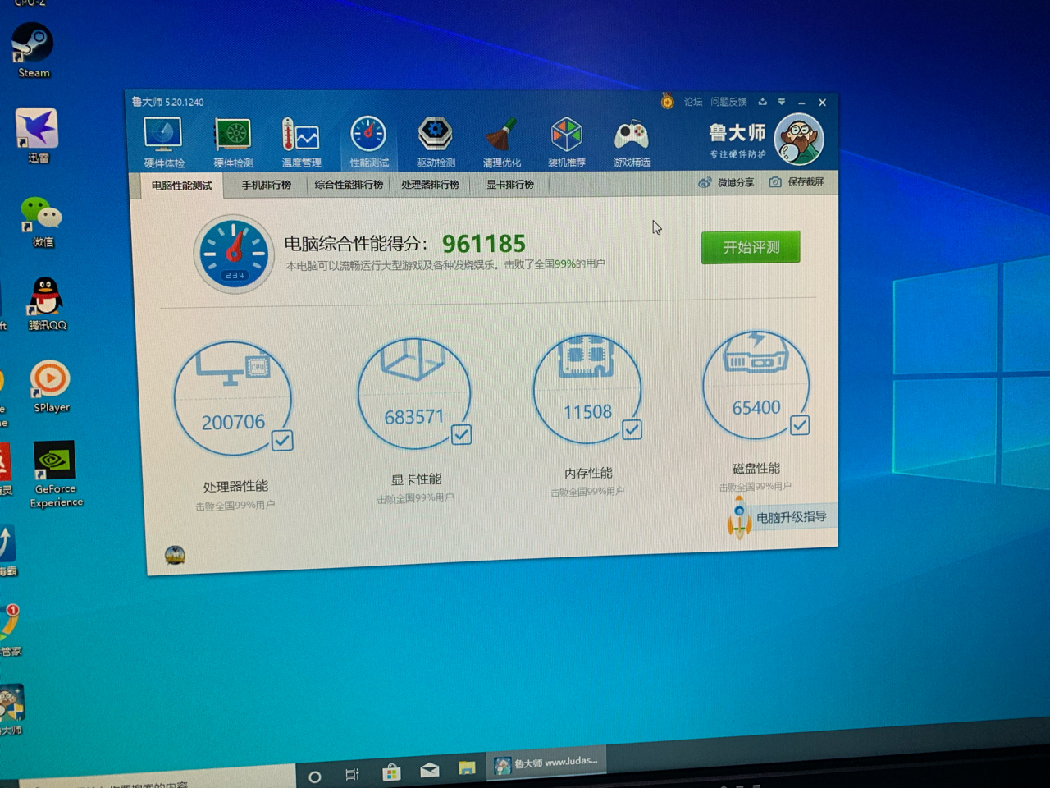Click the speedometer gauge score icon

[x=234, y=254]
